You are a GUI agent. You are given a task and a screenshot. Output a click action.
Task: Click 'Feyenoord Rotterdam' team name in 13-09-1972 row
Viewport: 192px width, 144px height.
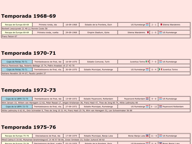pyautogui.click(x=134, y=99)
